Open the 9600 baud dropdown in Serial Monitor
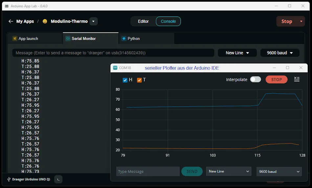Image resolution: width=312 pixels, height=188 pixels. tap(279, 53)
